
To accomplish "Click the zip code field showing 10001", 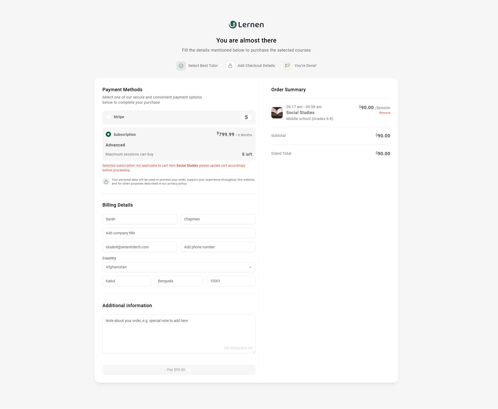I will coord(231,281).
